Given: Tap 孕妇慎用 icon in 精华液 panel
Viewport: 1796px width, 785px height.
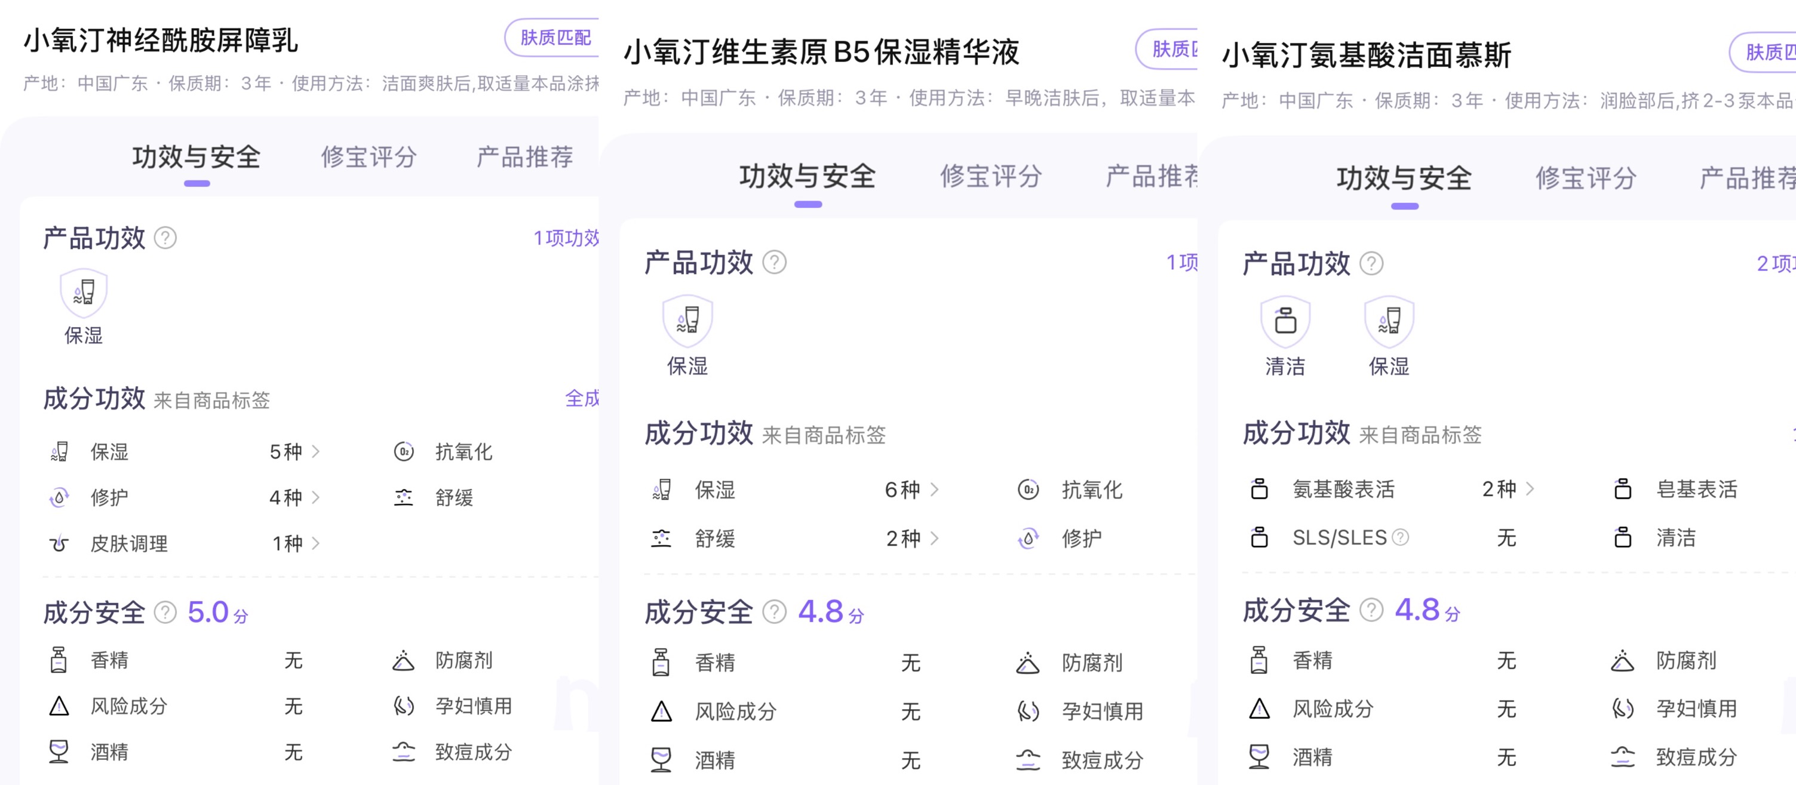Looking at the screenshot, I should coord(1028,711).
